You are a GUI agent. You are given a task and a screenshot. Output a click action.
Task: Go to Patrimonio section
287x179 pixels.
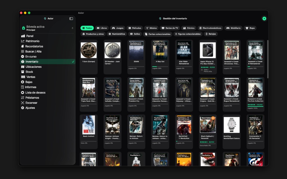[48, 41]
